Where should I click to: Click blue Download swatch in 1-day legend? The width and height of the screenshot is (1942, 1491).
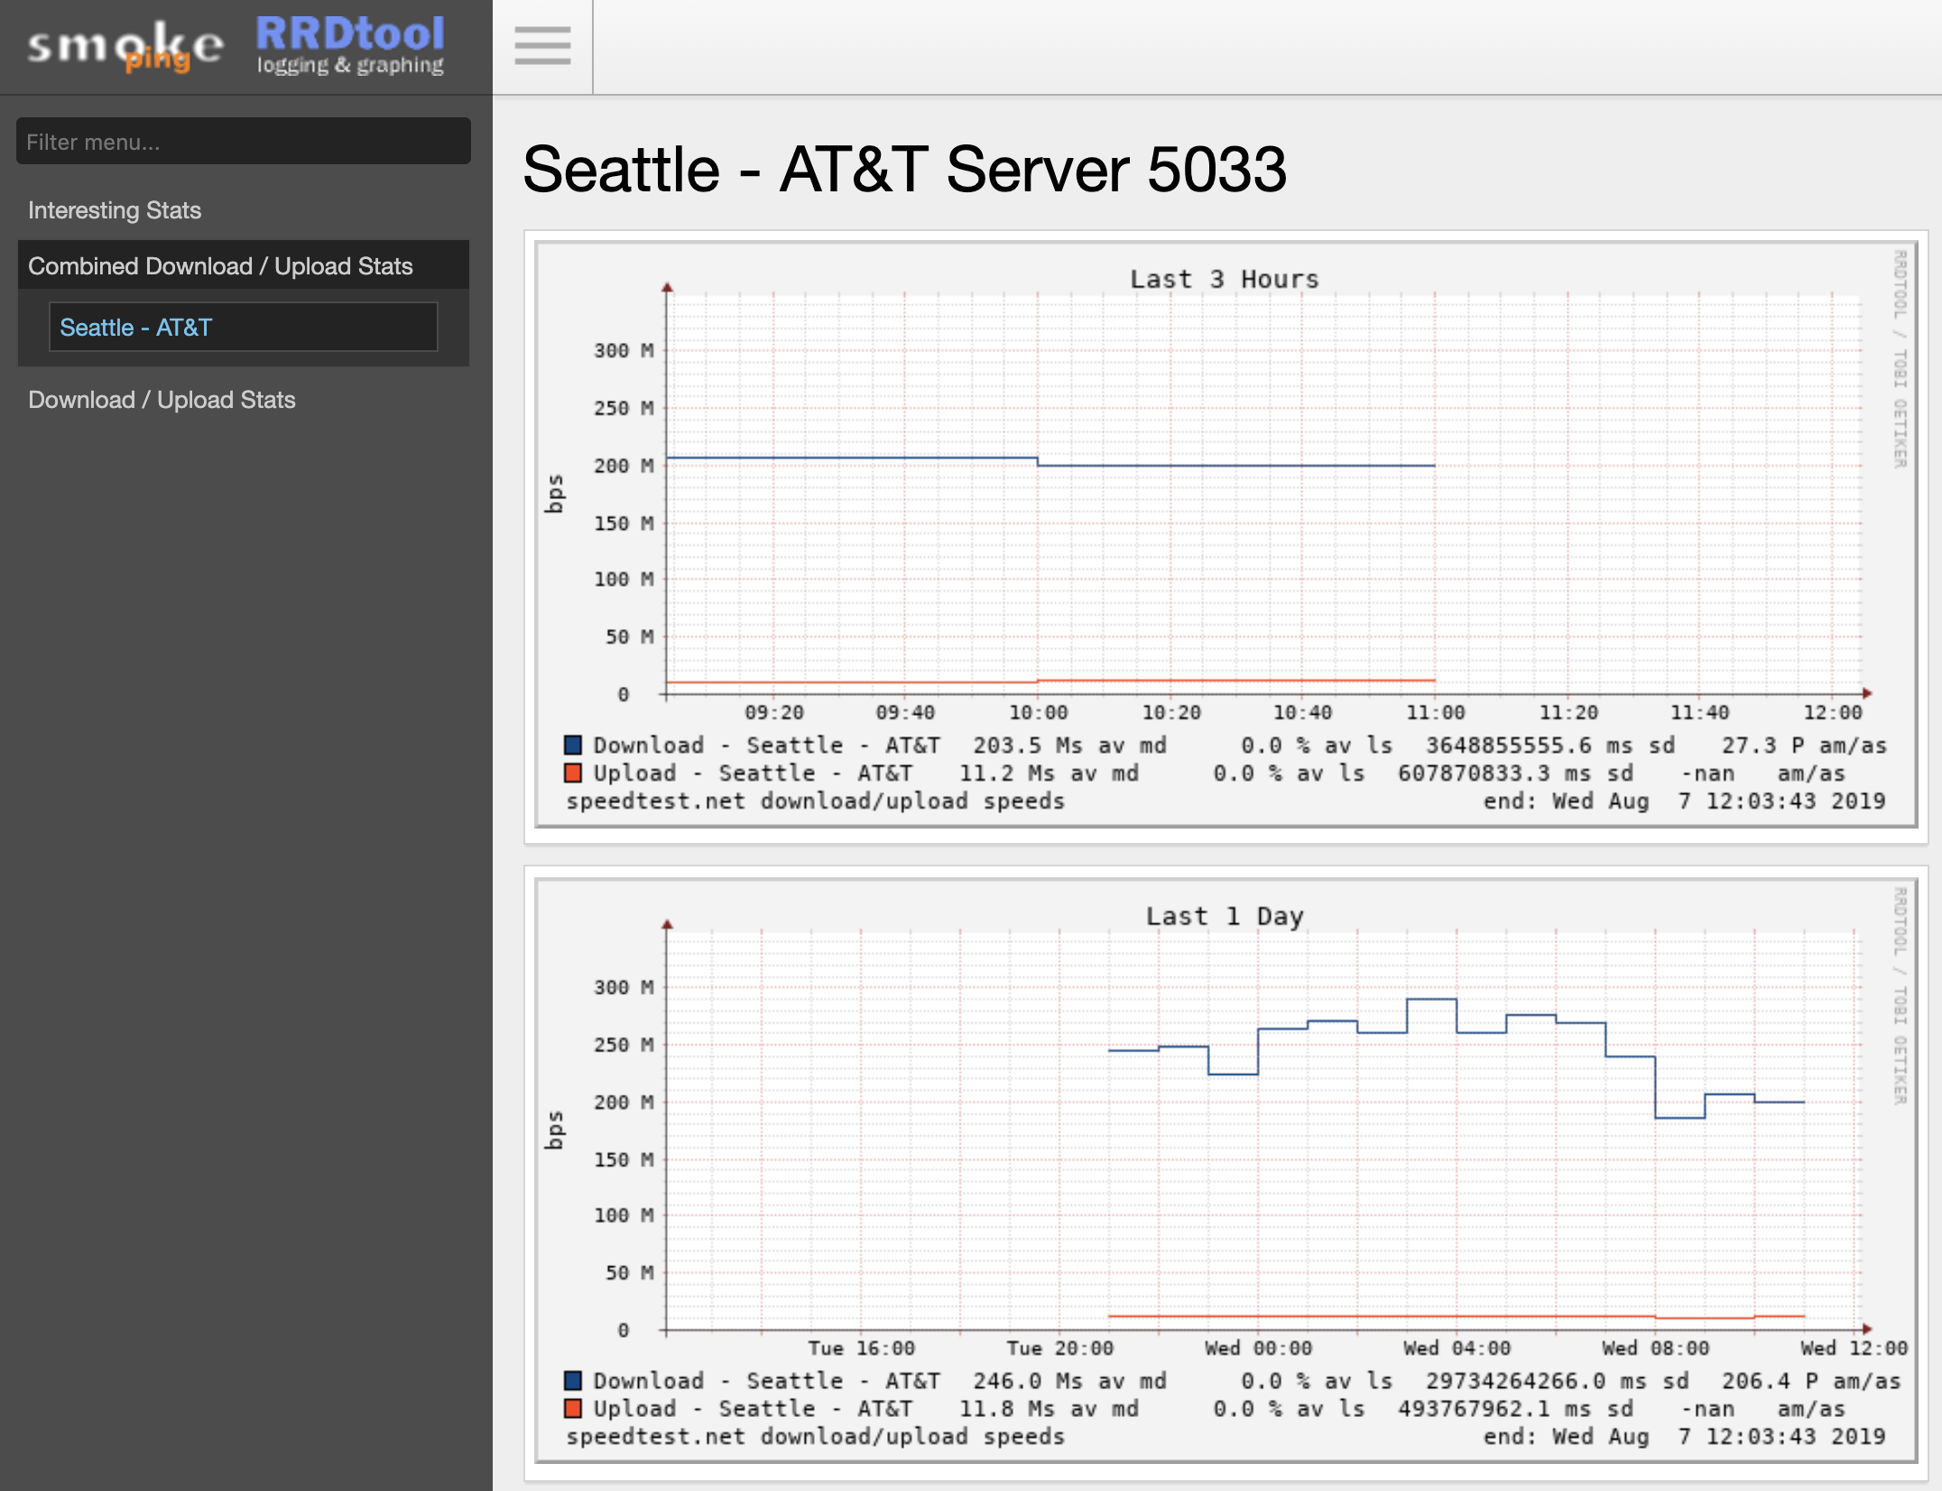tap(573, 1381)
